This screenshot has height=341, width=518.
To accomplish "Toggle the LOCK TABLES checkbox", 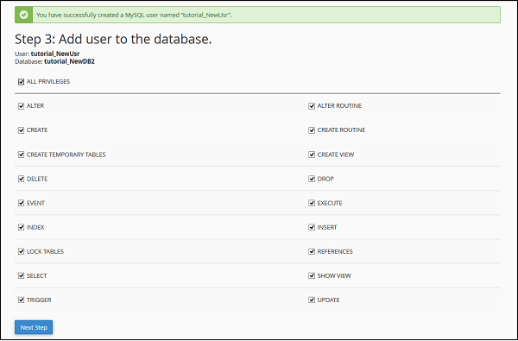I will point(21,251).
